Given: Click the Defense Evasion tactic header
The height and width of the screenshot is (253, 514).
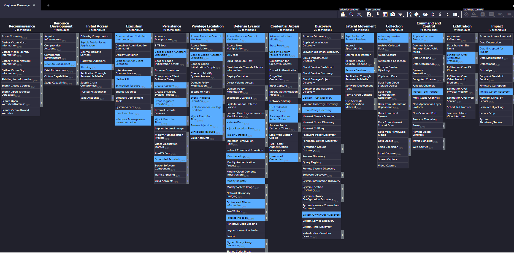Looking at the screenshot, I should [x=247, y=26].
